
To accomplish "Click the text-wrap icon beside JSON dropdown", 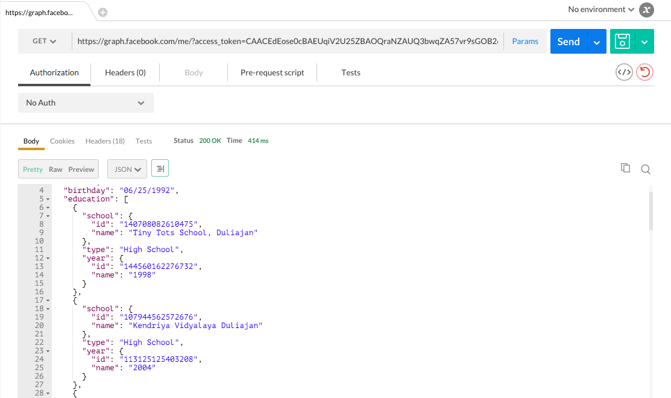I will pyautogui.click(x=159, y=168).
